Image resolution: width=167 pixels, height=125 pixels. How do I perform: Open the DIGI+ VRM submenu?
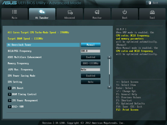[16, 107]
